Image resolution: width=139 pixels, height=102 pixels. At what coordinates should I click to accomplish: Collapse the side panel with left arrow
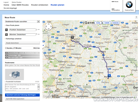[x=43, y=45]
